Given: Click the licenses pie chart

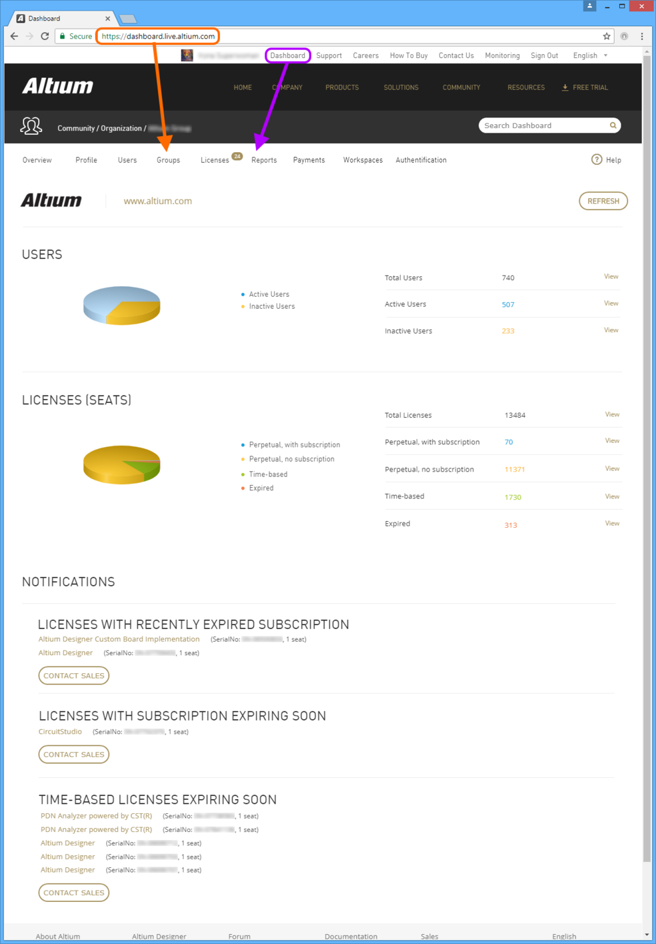Looking at the screenshot, I should pos(121,464).
